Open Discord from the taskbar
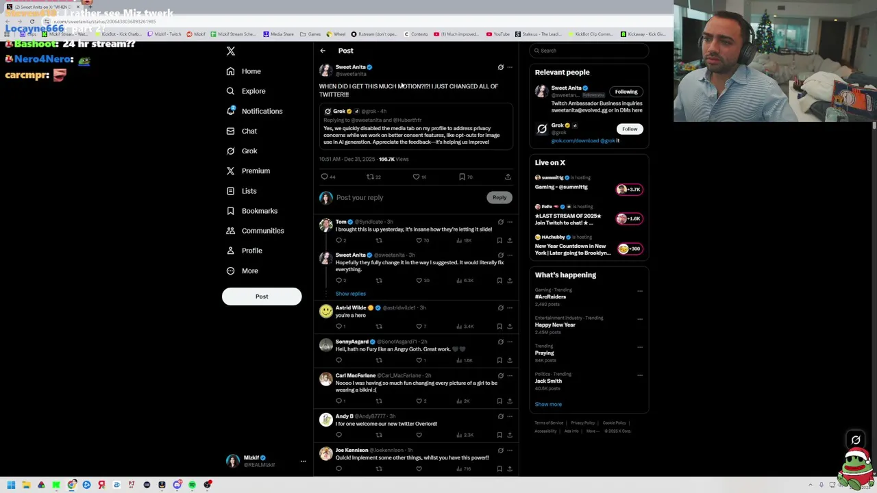877x493 pixels. click(177, 485)
